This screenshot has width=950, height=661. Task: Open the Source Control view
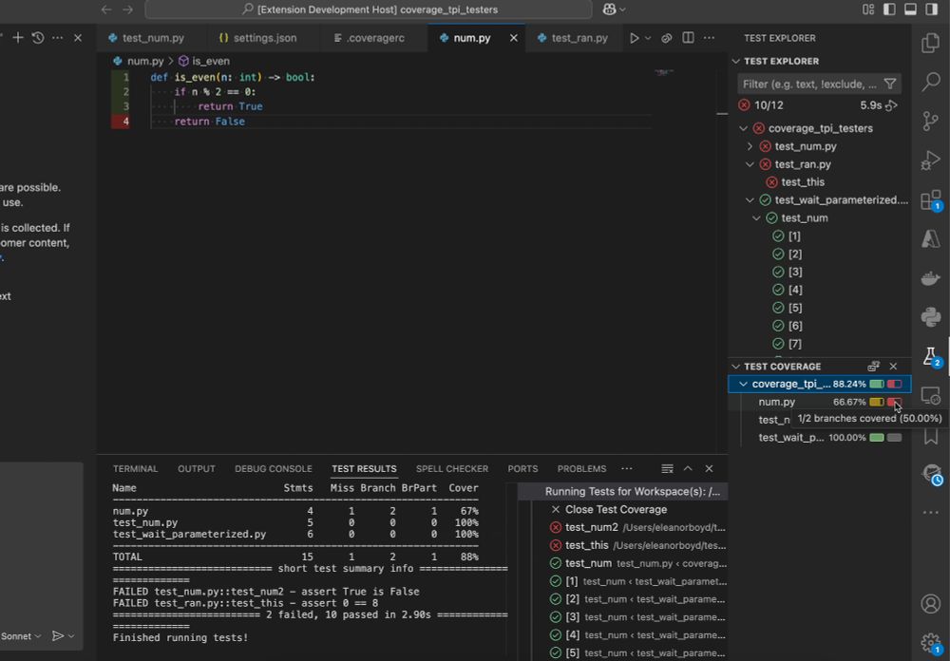coord(930,122)
